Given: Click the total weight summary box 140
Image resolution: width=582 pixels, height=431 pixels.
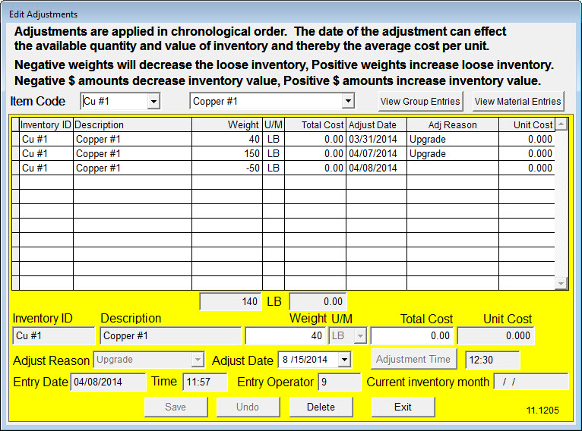Looking at the screenshot, I should tap(230, 302).
